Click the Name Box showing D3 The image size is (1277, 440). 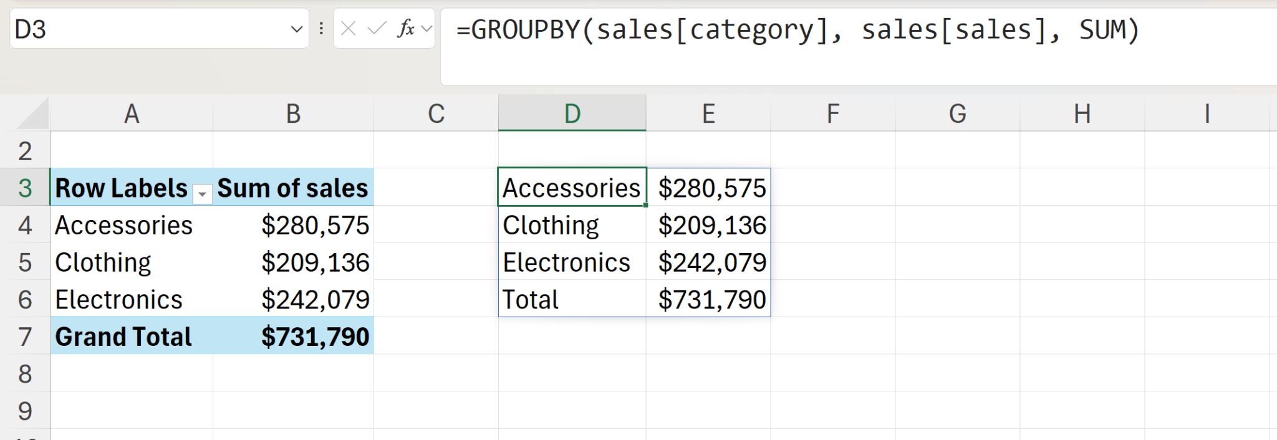pos(150,29)
